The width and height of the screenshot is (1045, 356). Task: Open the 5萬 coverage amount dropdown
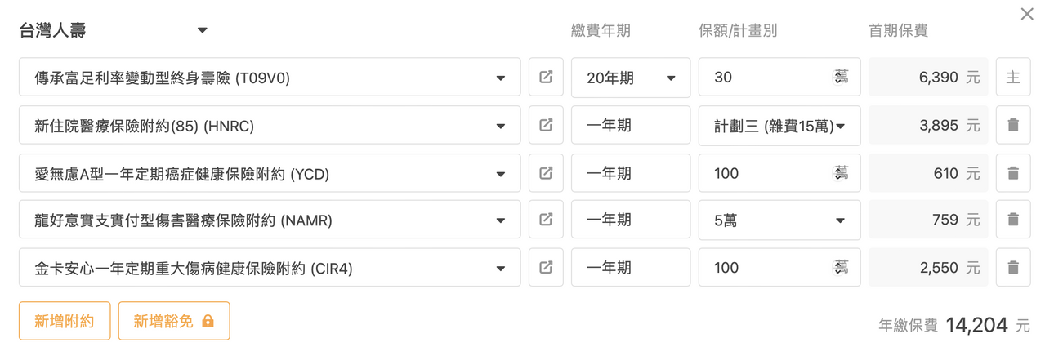point(779,220)
